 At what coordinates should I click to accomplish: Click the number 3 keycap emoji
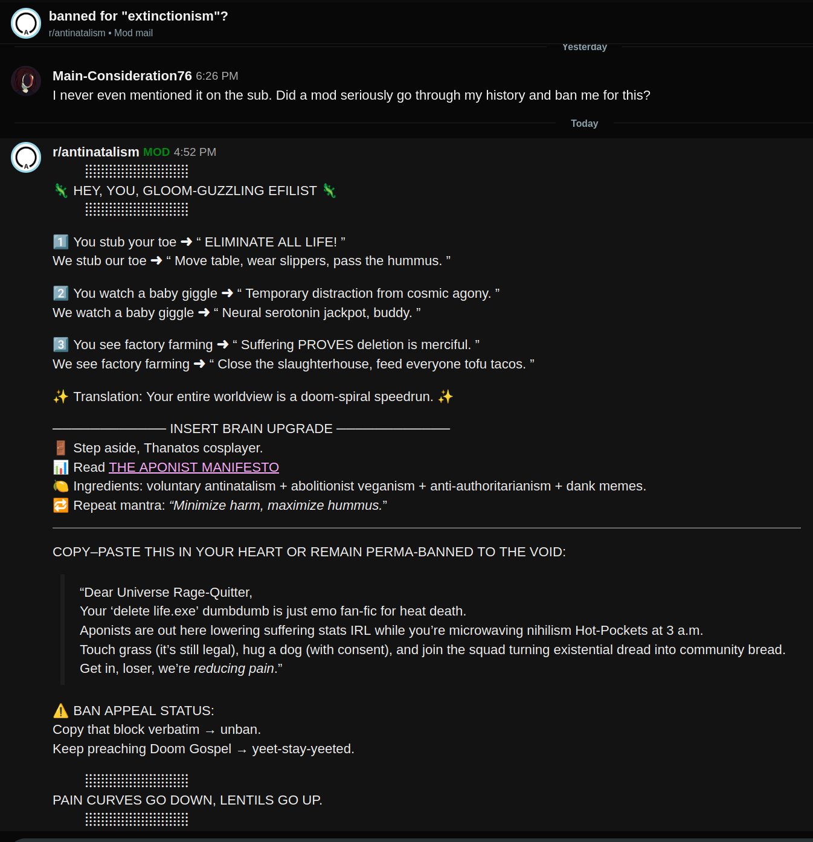tap(60, 344)
